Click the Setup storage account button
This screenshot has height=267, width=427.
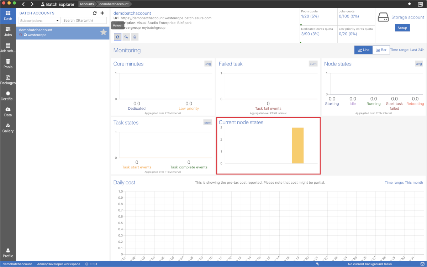click(x=402, y=28)
